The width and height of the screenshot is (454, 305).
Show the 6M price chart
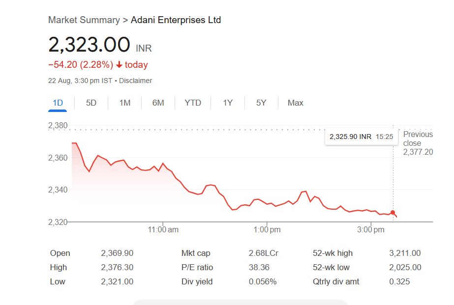point(158,103)
